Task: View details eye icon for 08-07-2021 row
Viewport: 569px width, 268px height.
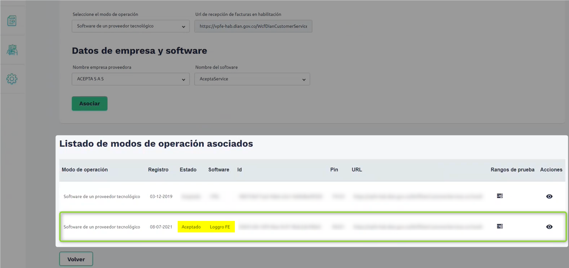Action: 549,227
